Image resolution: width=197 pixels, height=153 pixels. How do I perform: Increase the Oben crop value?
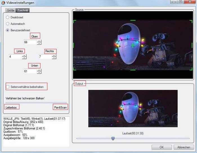(39, 41)
